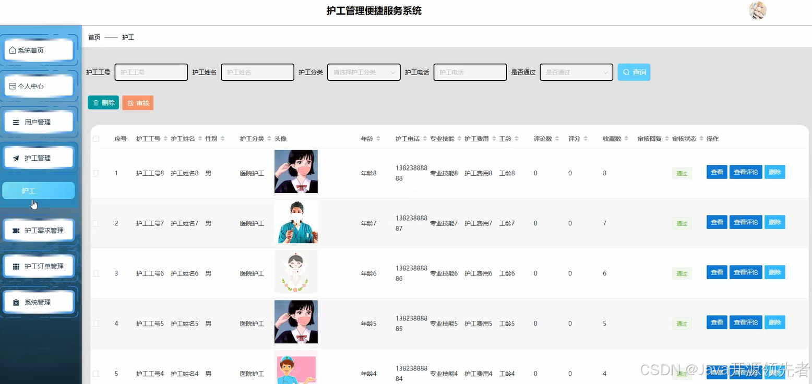Viewport: 812px width, 384px height.
Task: Check the checkbox for row 护工工号6
Action: (96, 273)
